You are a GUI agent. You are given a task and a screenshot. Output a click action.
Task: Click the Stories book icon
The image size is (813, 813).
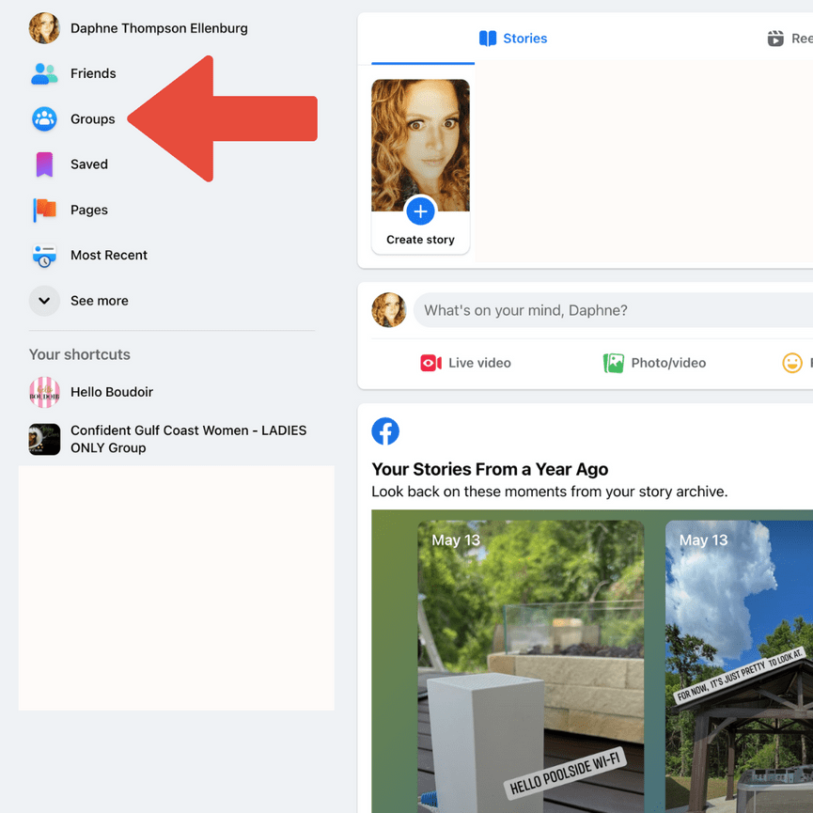point(487,38)
